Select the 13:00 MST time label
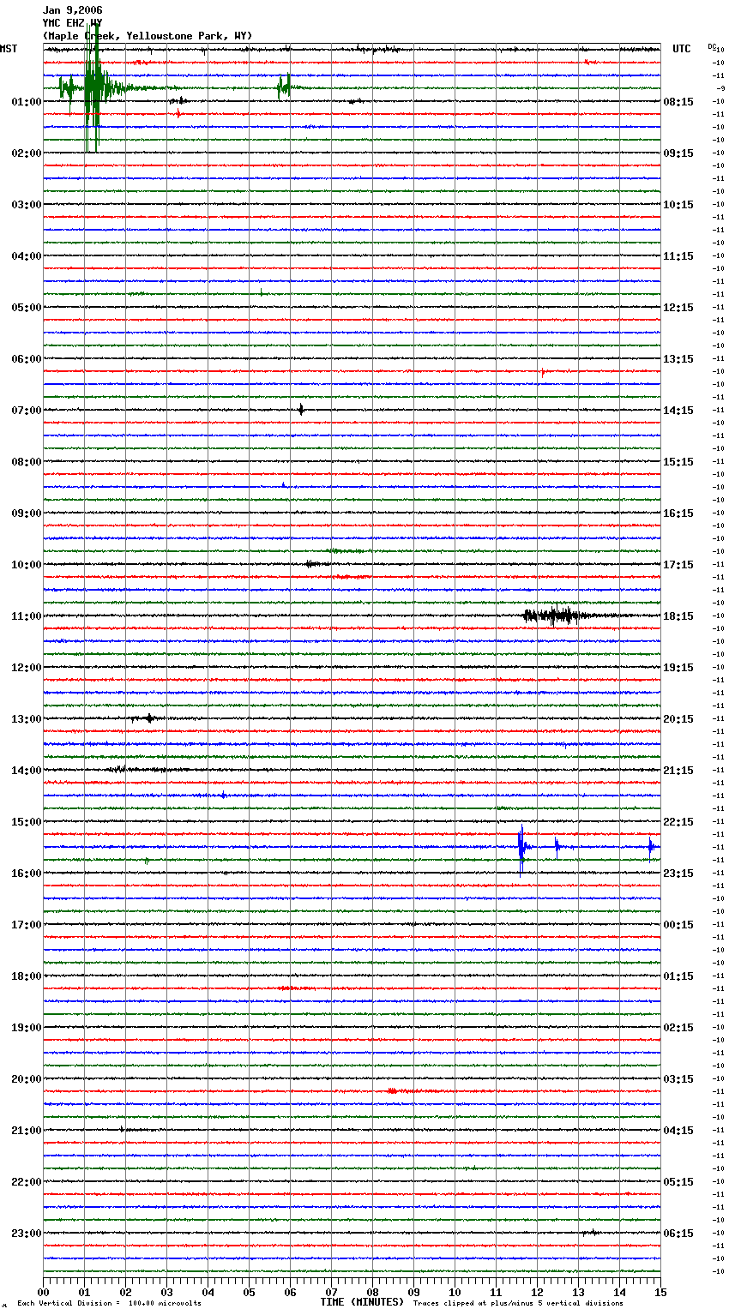Image resolution: width=729 pixels, height=1315 pixels. pyautogui.click(x=27, y=719)
